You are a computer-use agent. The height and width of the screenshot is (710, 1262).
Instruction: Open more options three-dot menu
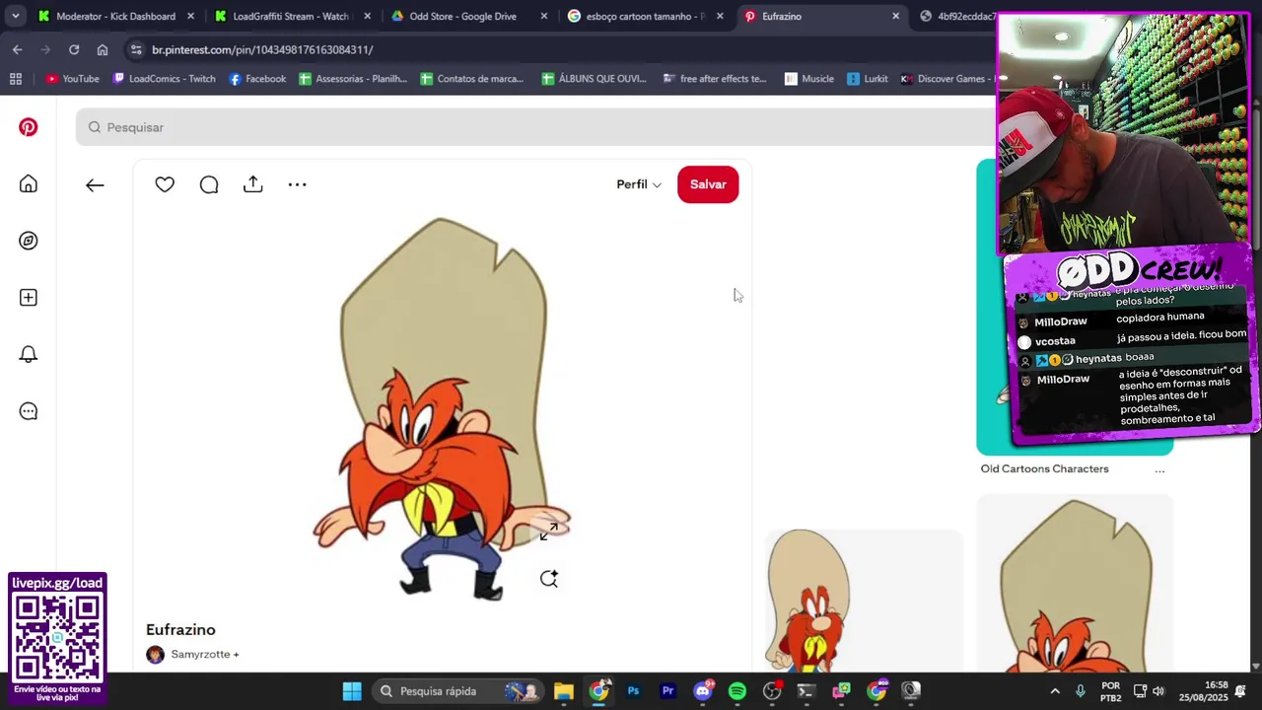(298, 184)
